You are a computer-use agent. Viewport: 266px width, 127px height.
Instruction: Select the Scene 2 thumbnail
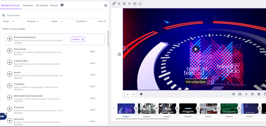[x=147, y=109]
